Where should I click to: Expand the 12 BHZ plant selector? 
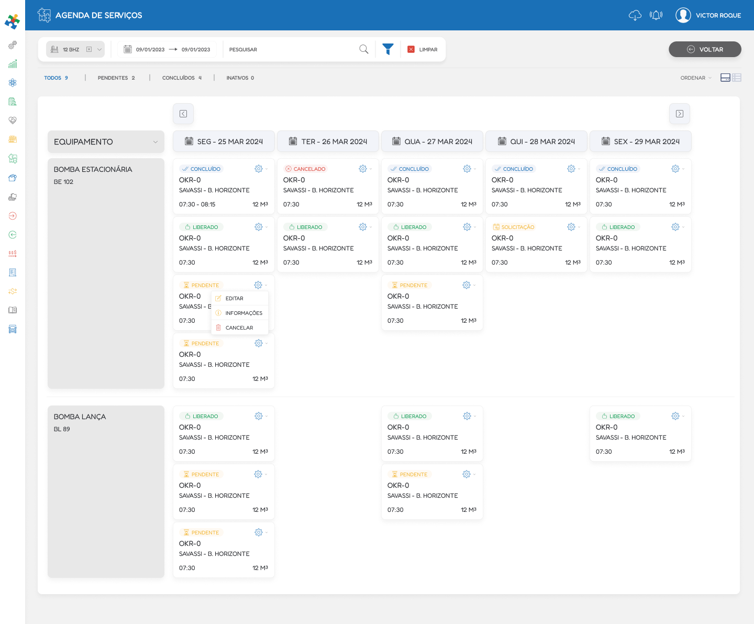(x=99, y=49)
